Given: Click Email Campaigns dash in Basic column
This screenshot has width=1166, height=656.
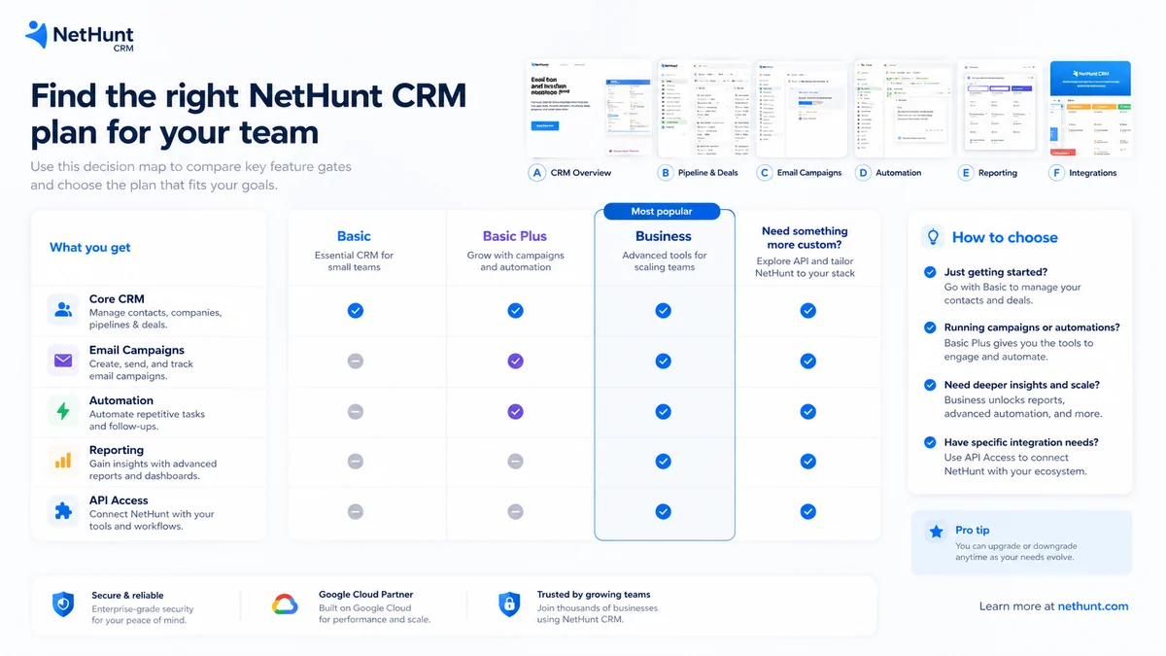Looking at the screenshot, I should click(356, 361).
